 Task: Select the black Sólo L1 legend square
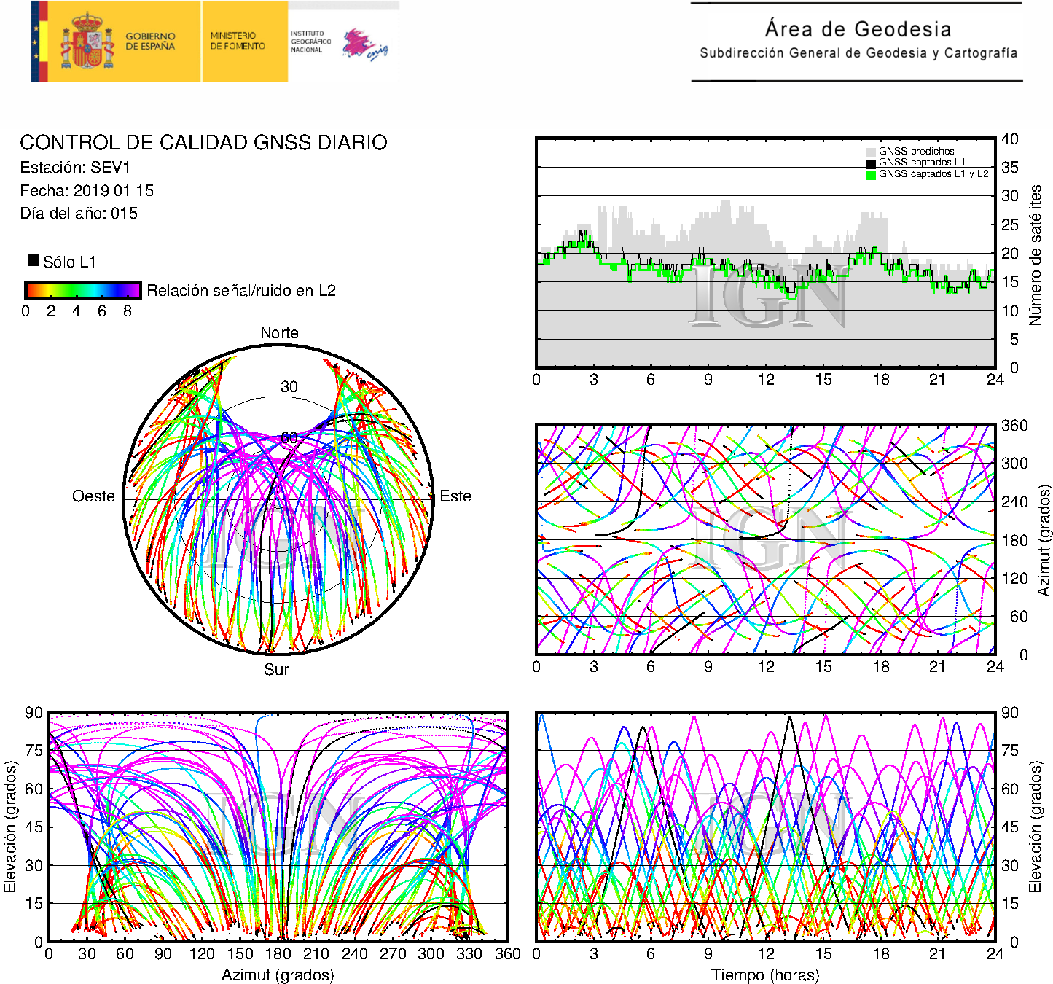[34, 260]
